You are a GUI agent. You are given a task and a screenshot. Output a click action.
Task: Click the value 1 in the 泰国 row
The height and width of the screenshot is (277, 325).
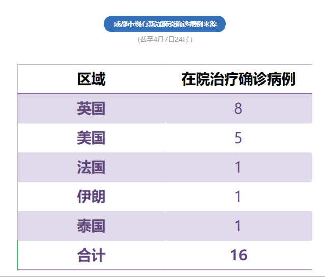[238, 226]
